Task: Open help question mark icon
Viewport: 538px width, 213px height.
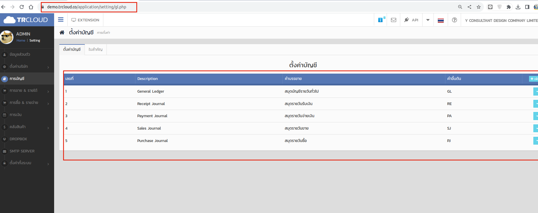Action: pyautogui.click(x=455, y=20)
